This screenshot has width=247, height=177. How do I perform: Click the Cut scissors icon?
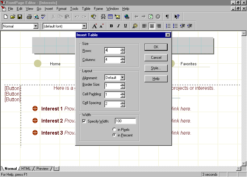point(53,17)
